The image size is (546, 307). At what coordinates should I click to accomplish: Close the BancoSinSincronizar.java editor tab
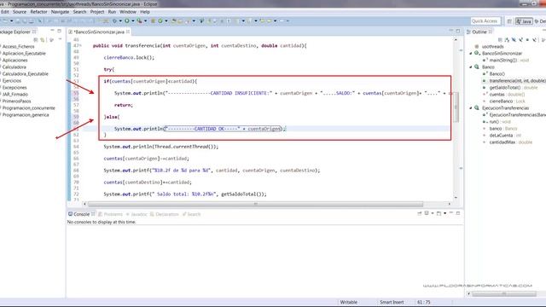(128, 32)
